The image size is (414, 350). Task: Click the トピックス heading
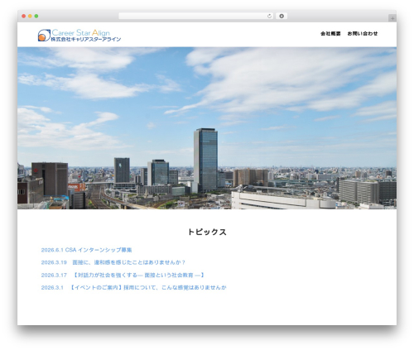pyautogui.click(x=207, y=232)
